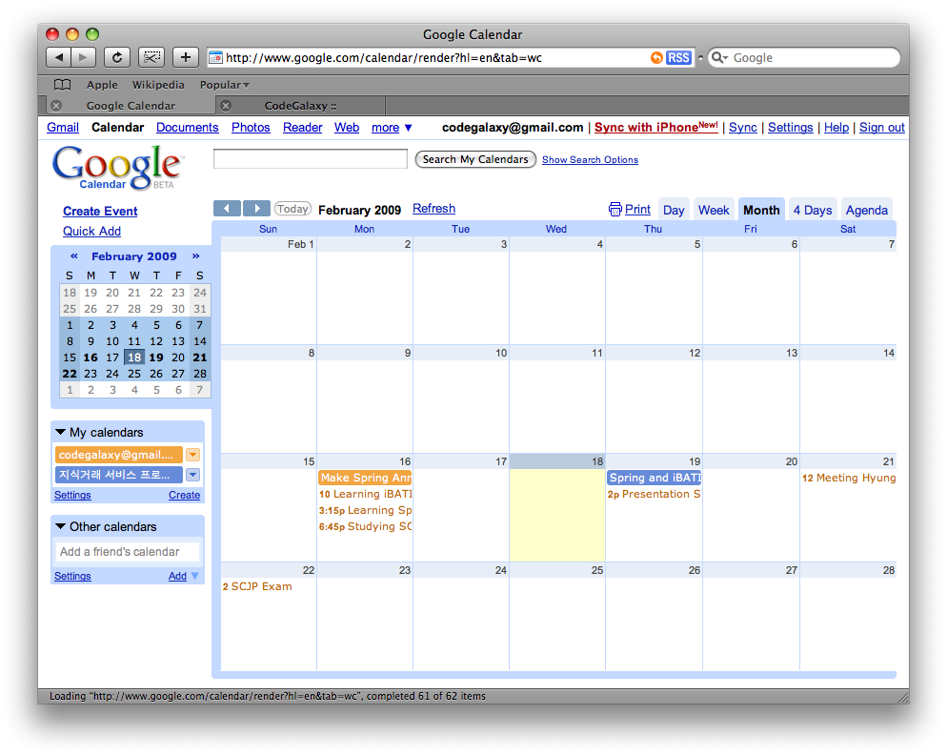Image resolution: width=947 pixels, height=756 pixels.
Task: Click the mini calendar previous month chevron
Action: pyautogui.click(x=73, y=256)
